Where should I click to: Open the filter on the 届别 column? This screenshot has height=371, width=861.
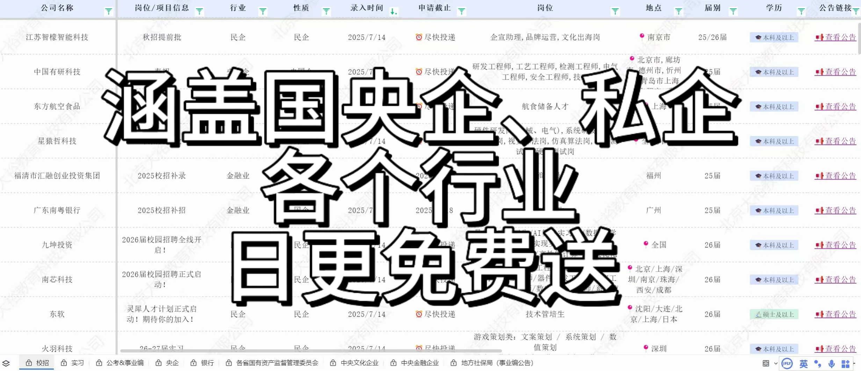pos(733,12)
